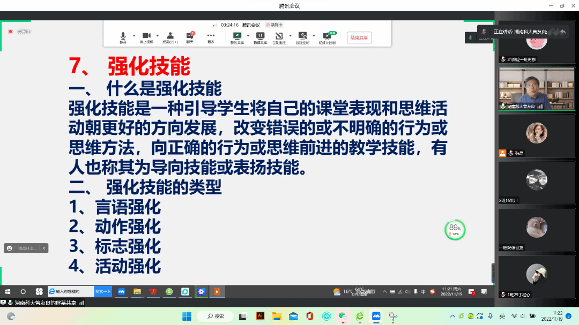
Task: Click the 输入你想搜的 search field
Action: tap(71, 291)
